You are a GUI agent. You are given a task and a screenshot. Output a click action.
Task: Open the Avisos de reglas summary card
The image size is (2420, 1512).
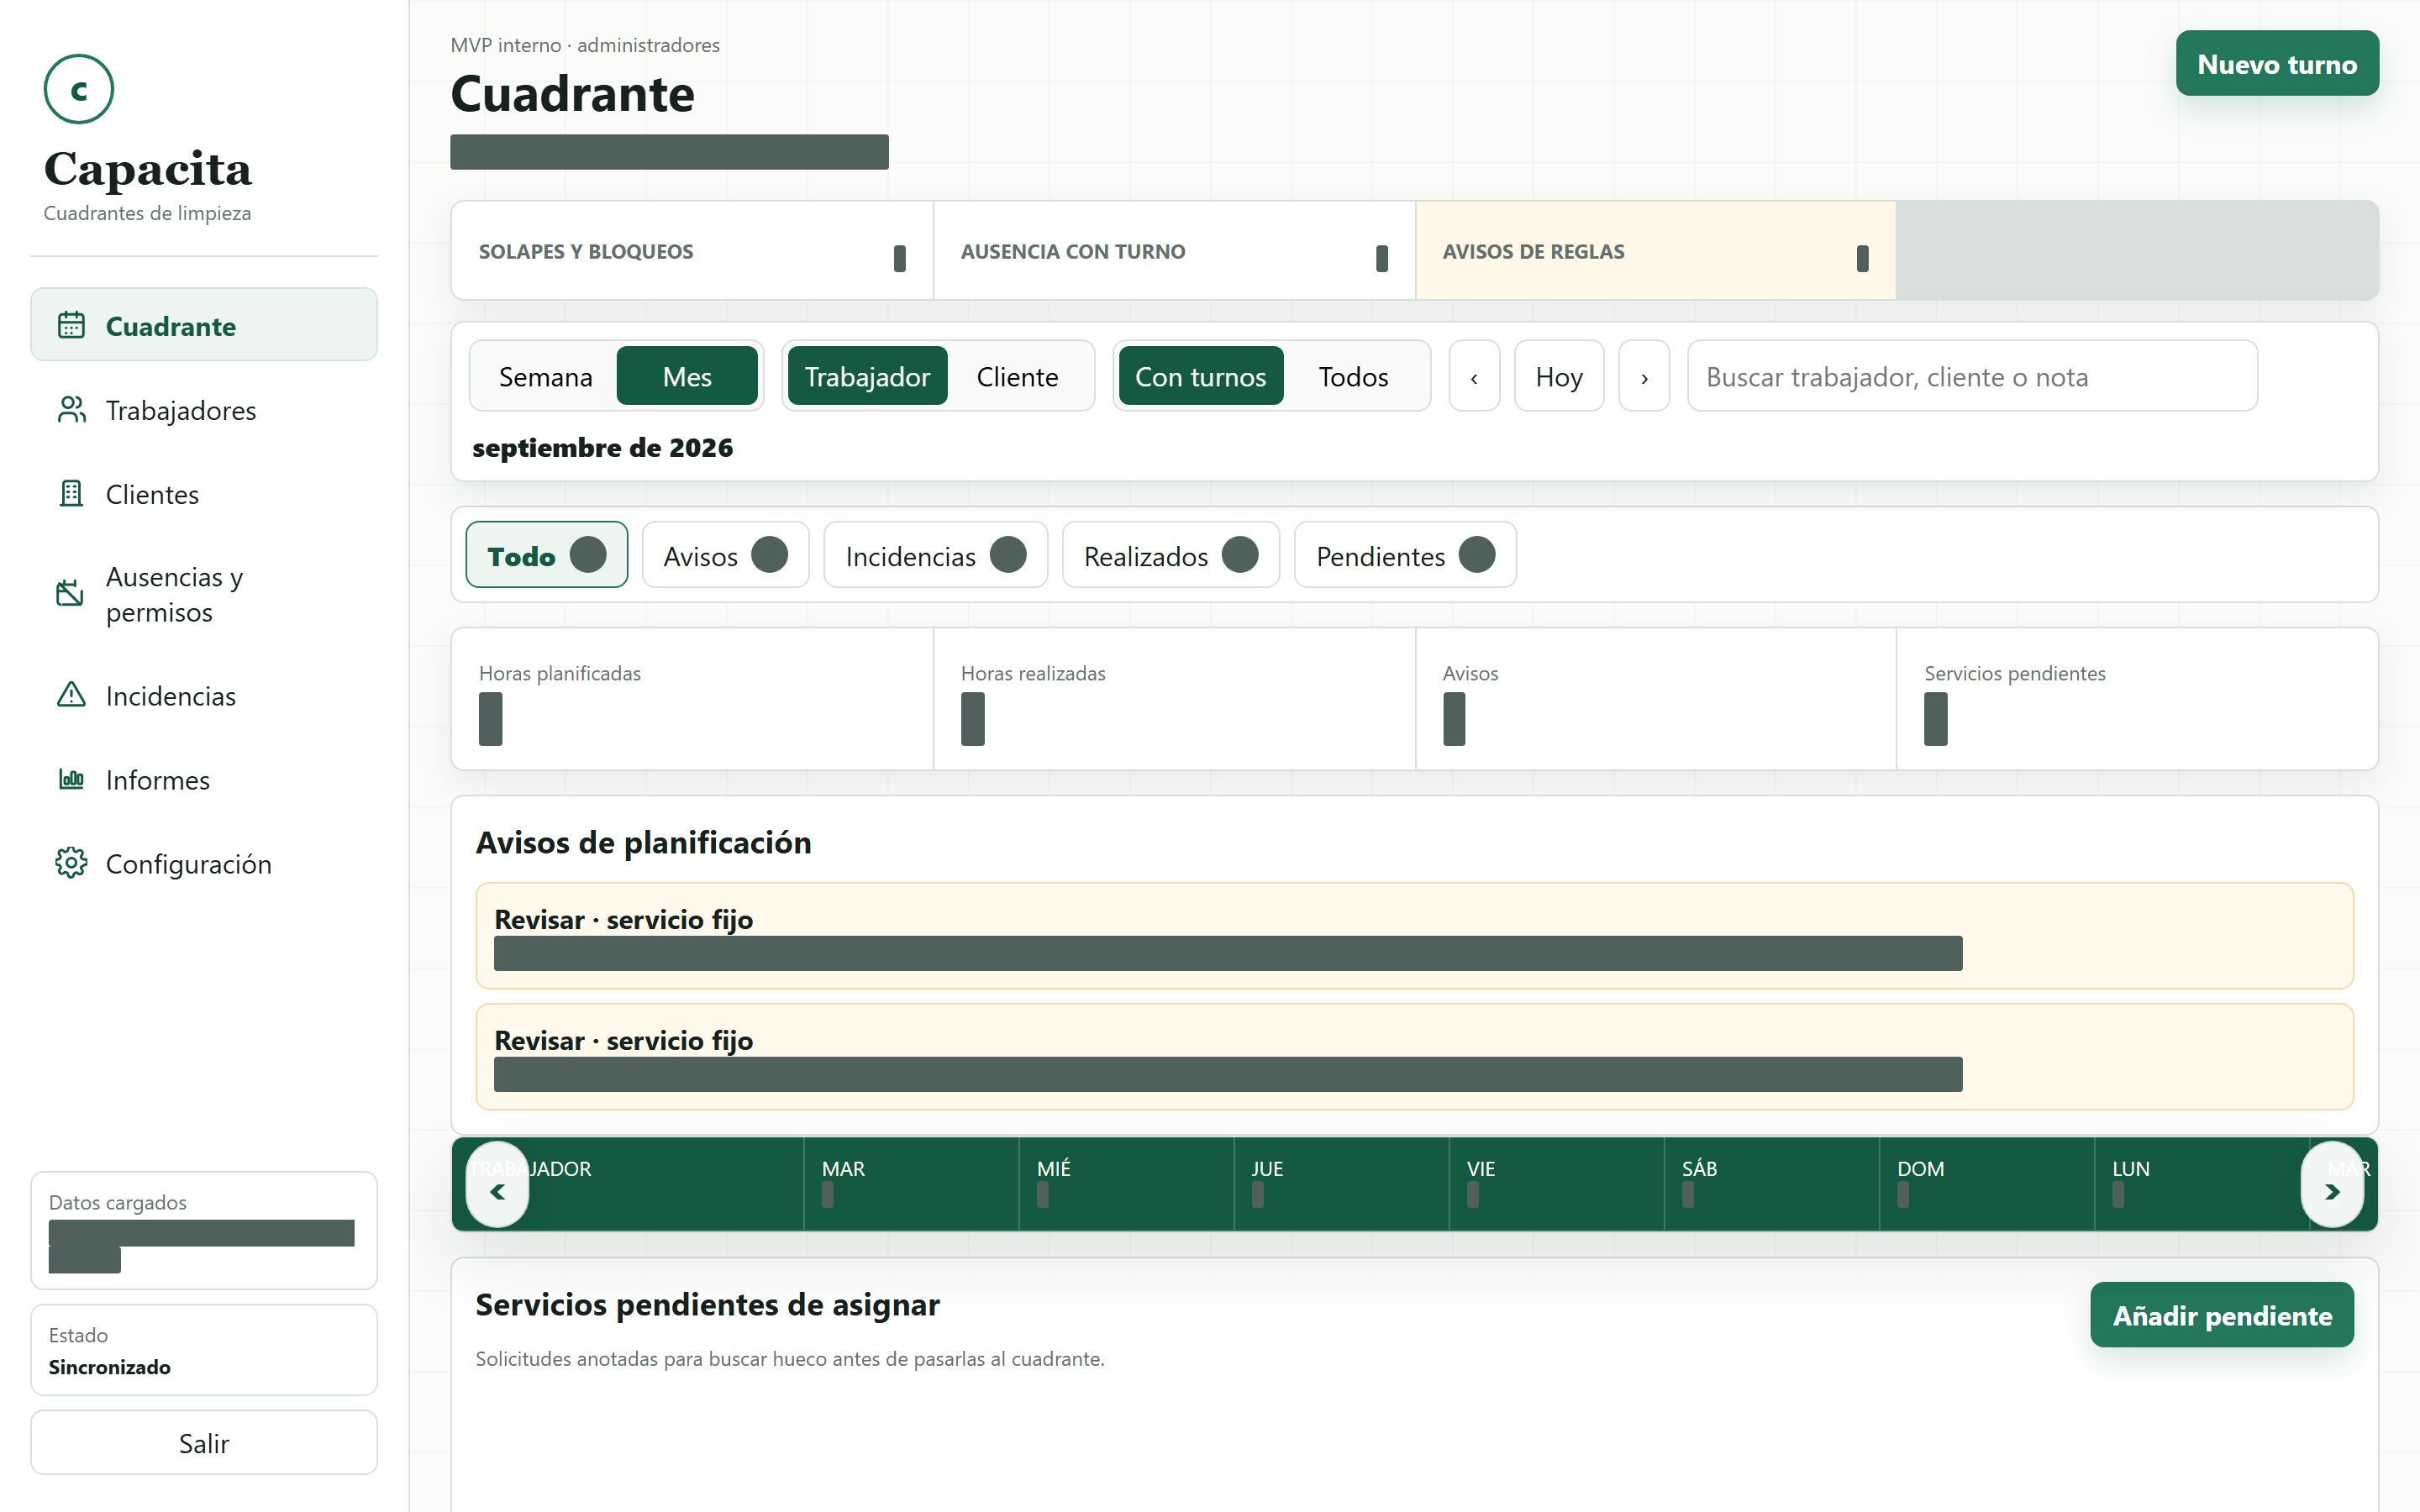pyautogui.click(x=1656, y=251)
